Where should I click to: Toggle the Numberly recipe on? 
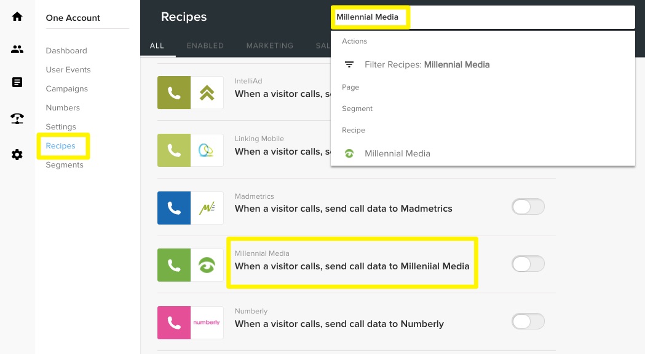pos(528,321)
